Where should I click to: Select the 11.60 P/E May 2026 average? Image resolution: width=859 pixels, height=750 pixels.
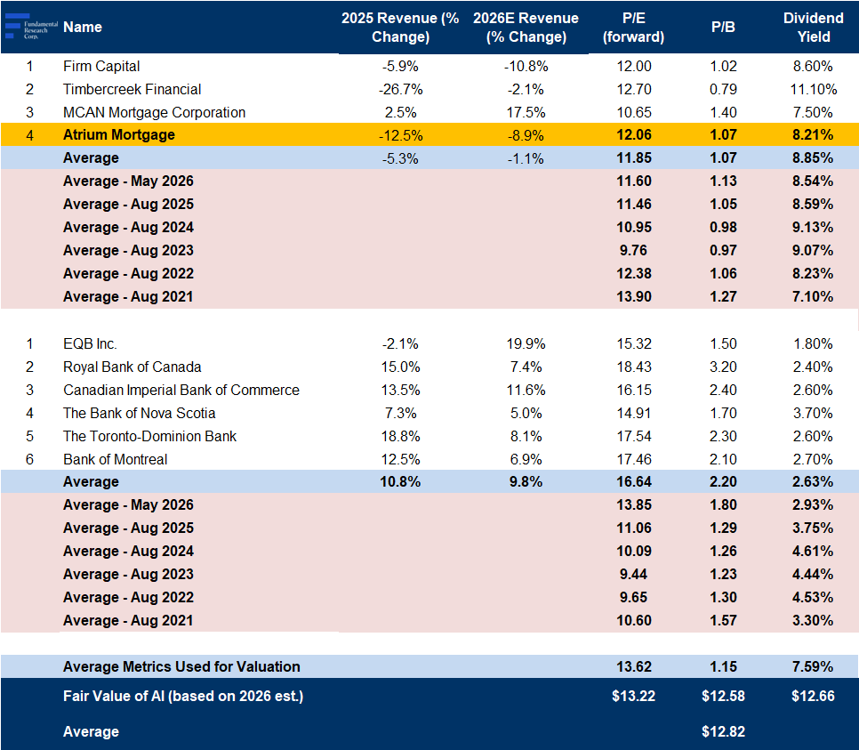coord(634,181)
